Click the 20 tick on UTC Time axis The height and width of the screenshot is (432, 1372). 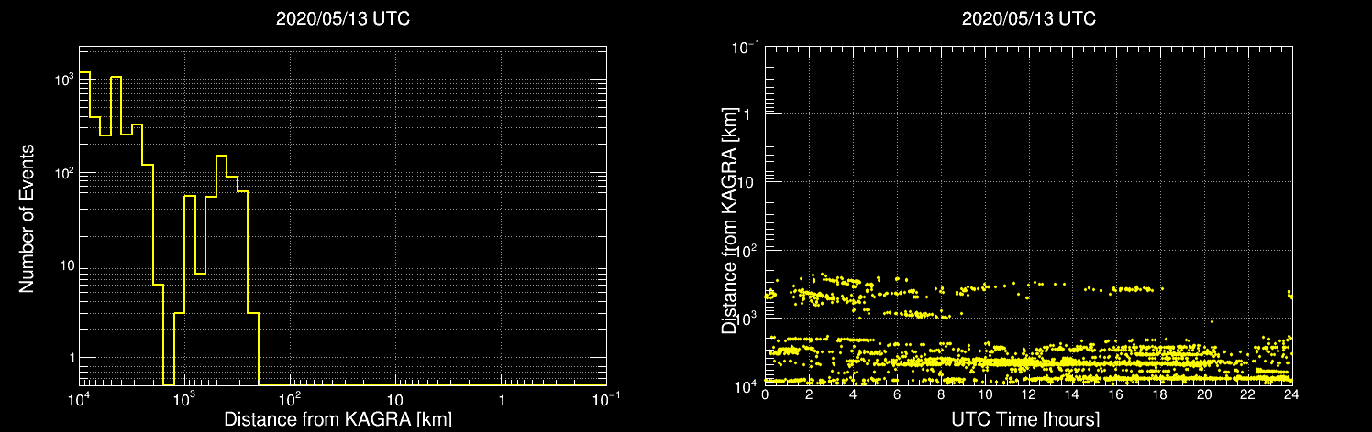coord(1204,395)
